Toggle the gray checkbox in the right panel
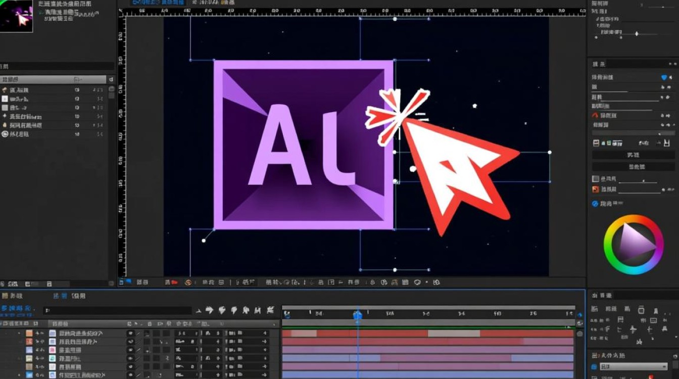679x379 pixels. tap(595, 179)
